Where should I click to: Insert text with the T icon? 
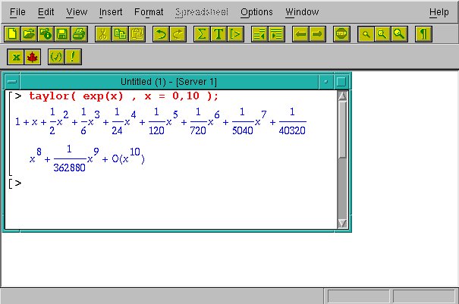218,34
